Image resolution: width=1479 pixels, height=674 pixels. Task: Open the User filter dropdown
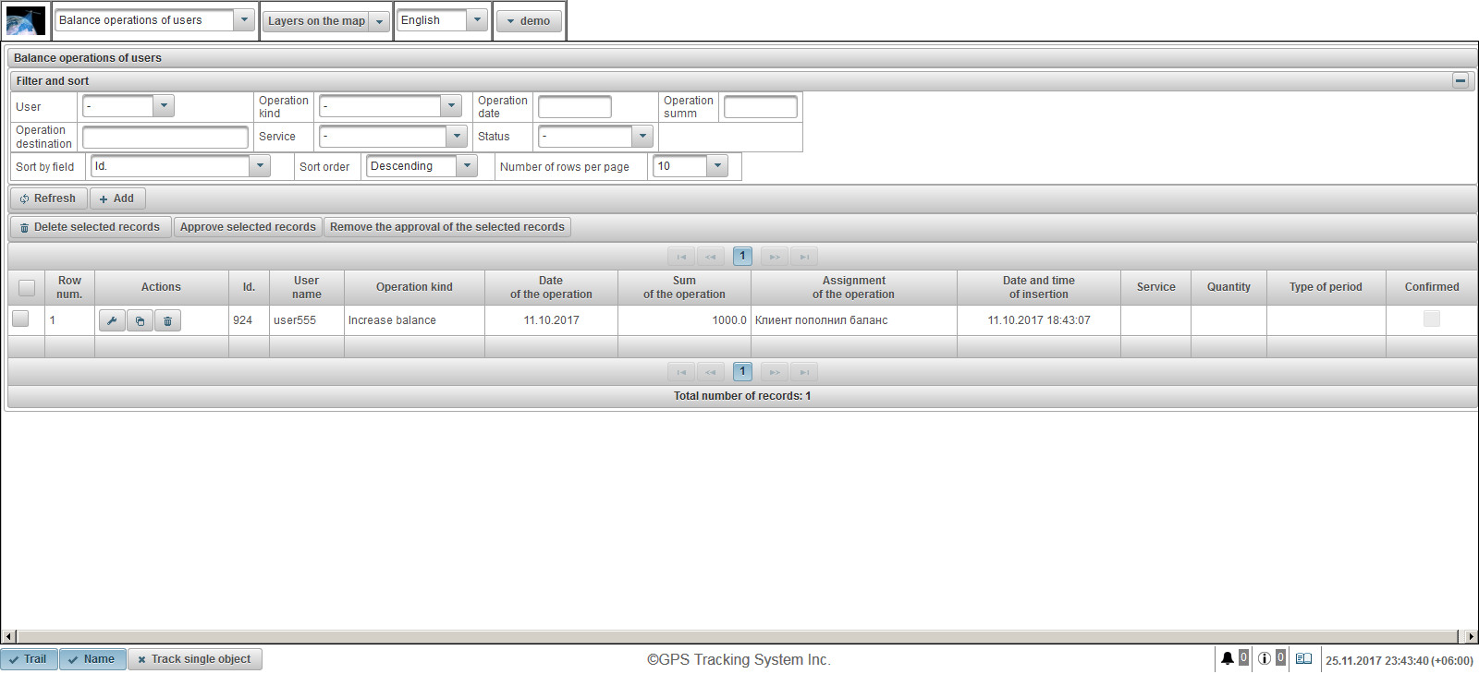point(163,106)
